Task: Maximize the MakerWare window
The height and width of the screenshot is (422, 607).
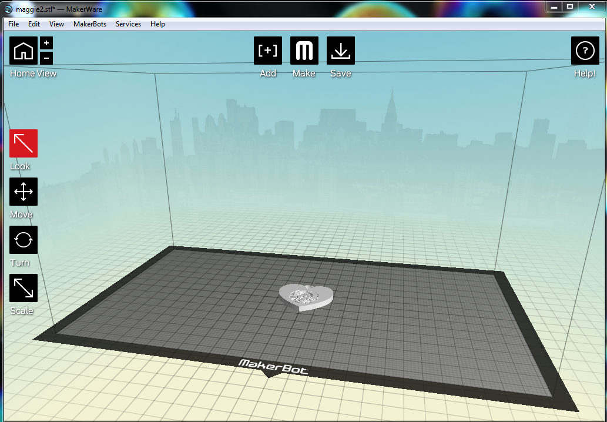Action: pyautogui.click(x=570, y=7)
